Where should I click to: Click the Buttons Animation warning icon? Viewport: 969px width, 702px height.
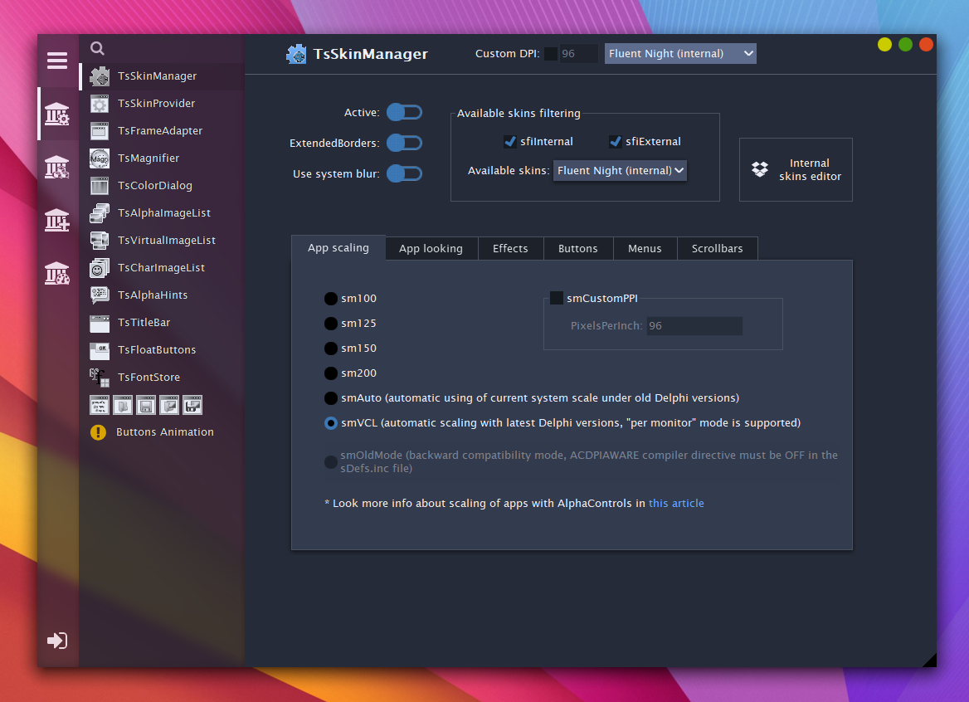click(99, 432)
